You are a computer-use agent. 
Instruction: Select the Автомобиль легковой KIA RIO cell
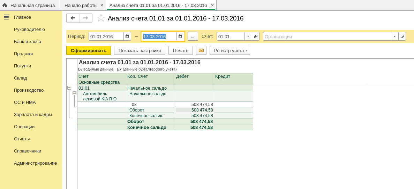pyautogui.click(x=101, y=96)
